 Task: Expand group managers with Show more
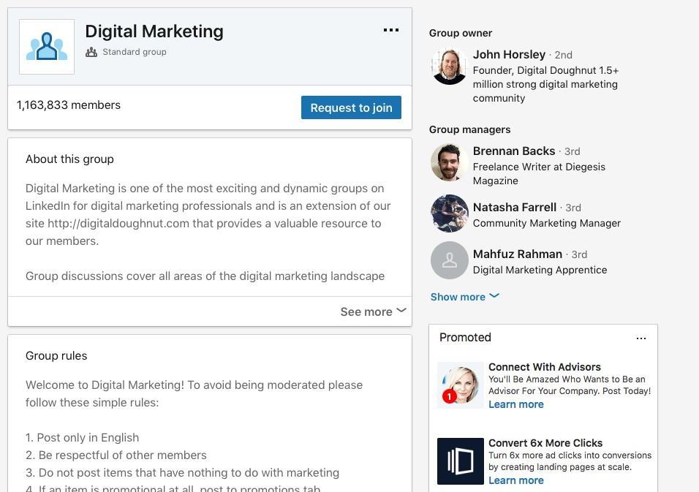(464, 297)
